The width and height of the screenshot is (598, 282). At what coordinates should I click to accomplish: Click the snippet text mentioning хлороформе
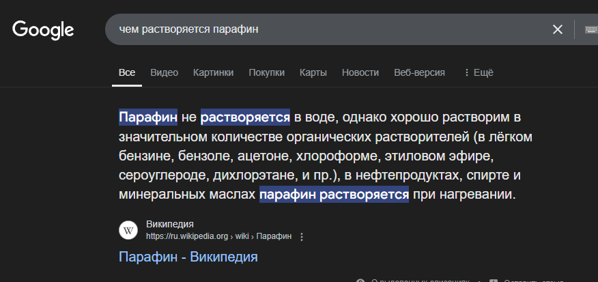tap(337, 156)
